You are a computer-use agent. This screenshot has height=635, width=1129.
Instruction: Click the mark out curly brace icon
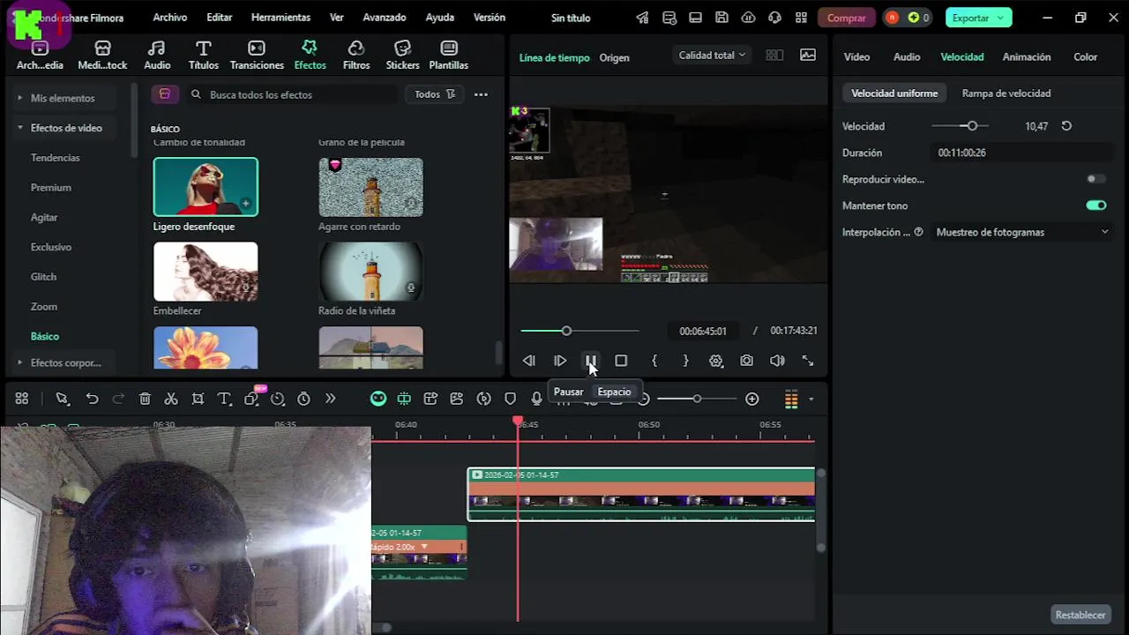[685, 361]
